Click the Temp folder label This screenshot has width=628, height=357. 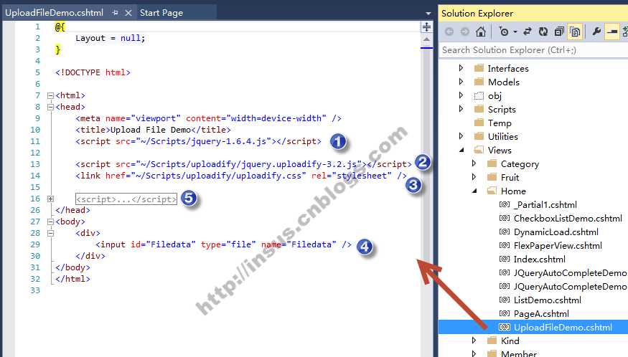click(x=500, y=123)
